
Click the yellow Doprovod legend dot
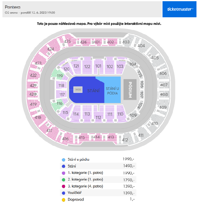point(64,200)
